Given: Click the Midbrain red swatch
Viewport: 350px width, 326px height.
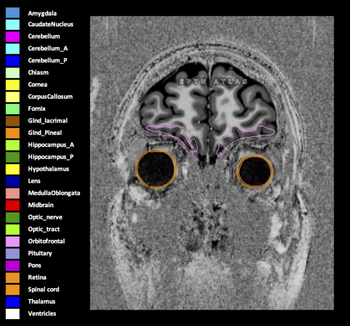Looking at the screenshot, I should pos(12,205).
